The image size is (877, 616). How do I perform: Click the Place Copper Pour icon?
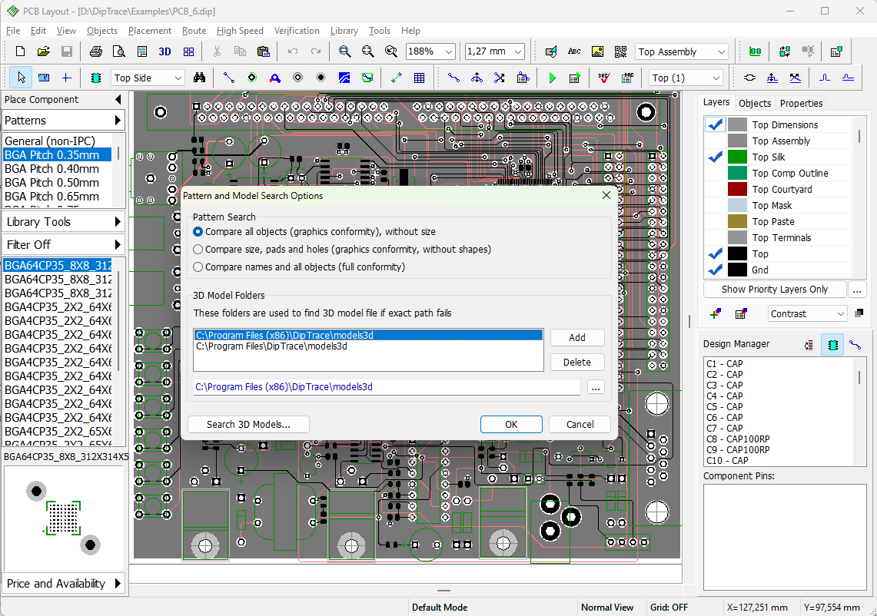click(x=344, y=78)
